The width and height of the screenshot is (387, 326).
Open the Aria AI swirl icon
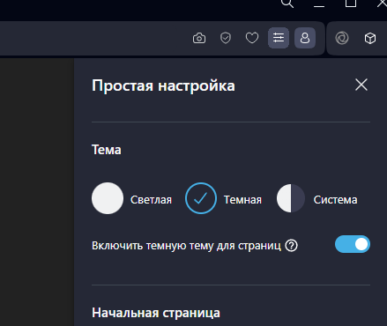[x=342, y=38]
